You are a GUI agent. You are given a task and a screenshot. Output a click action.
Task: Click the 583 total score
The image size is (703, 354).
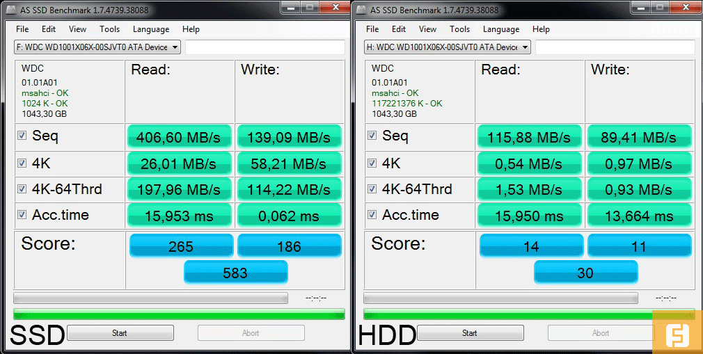point(236,272)
